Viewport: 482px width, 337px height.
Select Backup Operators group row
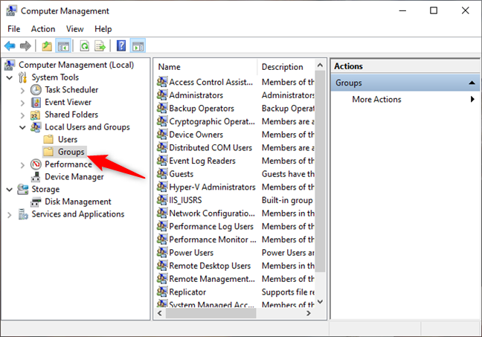click(236, 108)
